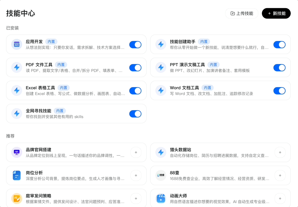The width and height of the screenshot is (298, 207).
Task: Disable the 应用开发 skill toggle
Action: pos(135,44)
